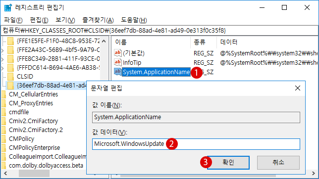Select the InfoTip string value icon

pyautogui.click(x=117, y=62)
